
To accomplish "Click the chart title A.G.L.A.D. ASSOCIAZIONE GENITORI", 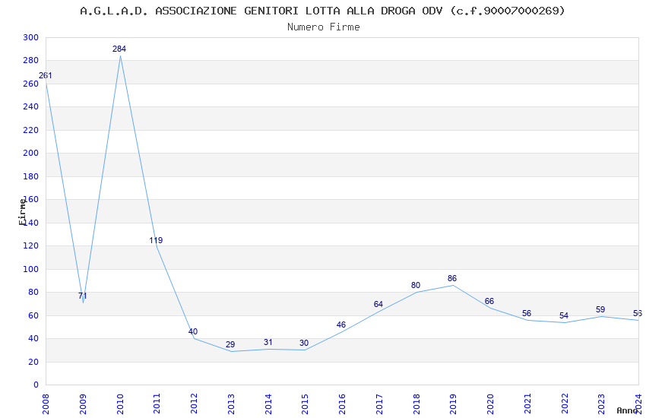I will [322, 11].
